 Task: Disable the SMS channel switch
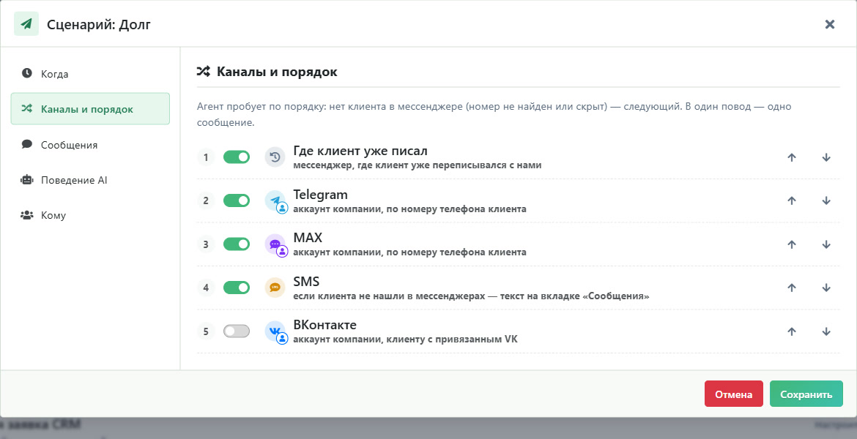(237, 288)
